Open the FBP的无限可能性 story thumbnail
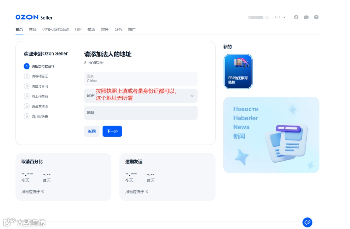The image size is (350, 229). pos(238,72)
